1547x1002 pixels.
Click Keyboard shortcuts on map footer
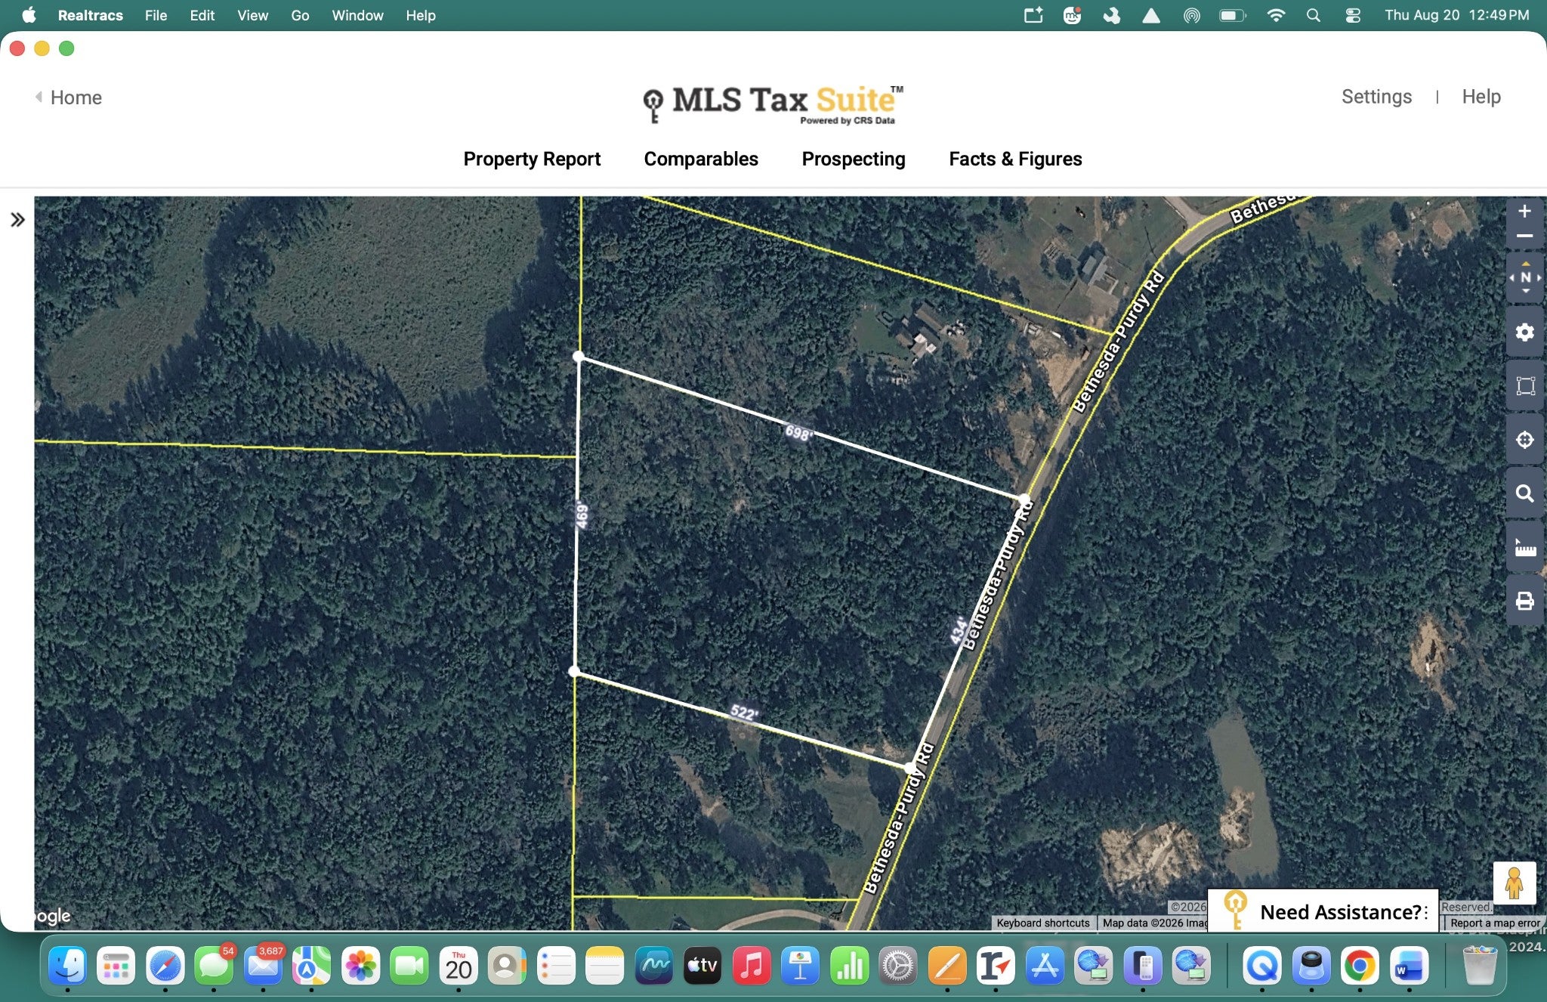[1042, 923]
